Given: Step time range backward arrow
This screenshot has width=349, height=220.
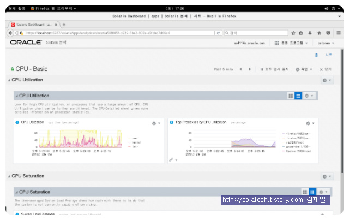Looking at the screenshot, I should 240,69.
